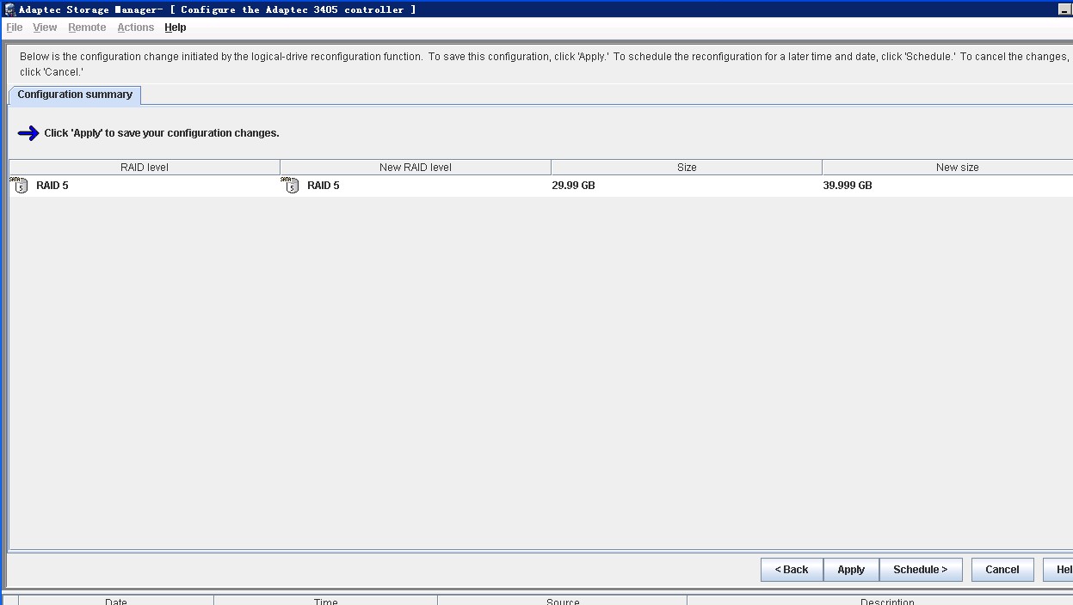The width and height of the screenshot is (1073, 605).
Task: Go back using the < Back button
Action: (x=792, y=570)
